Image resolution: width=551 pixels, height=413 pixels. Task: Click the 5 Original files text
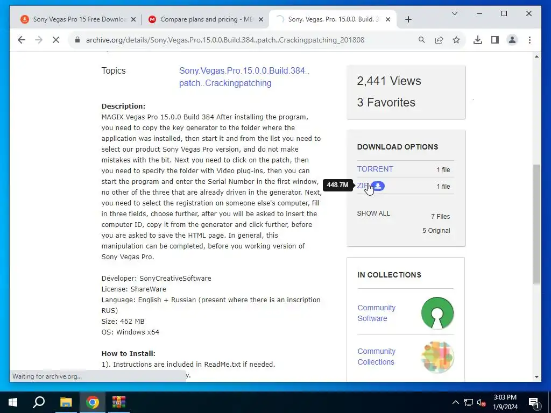[x=436, y=231]
